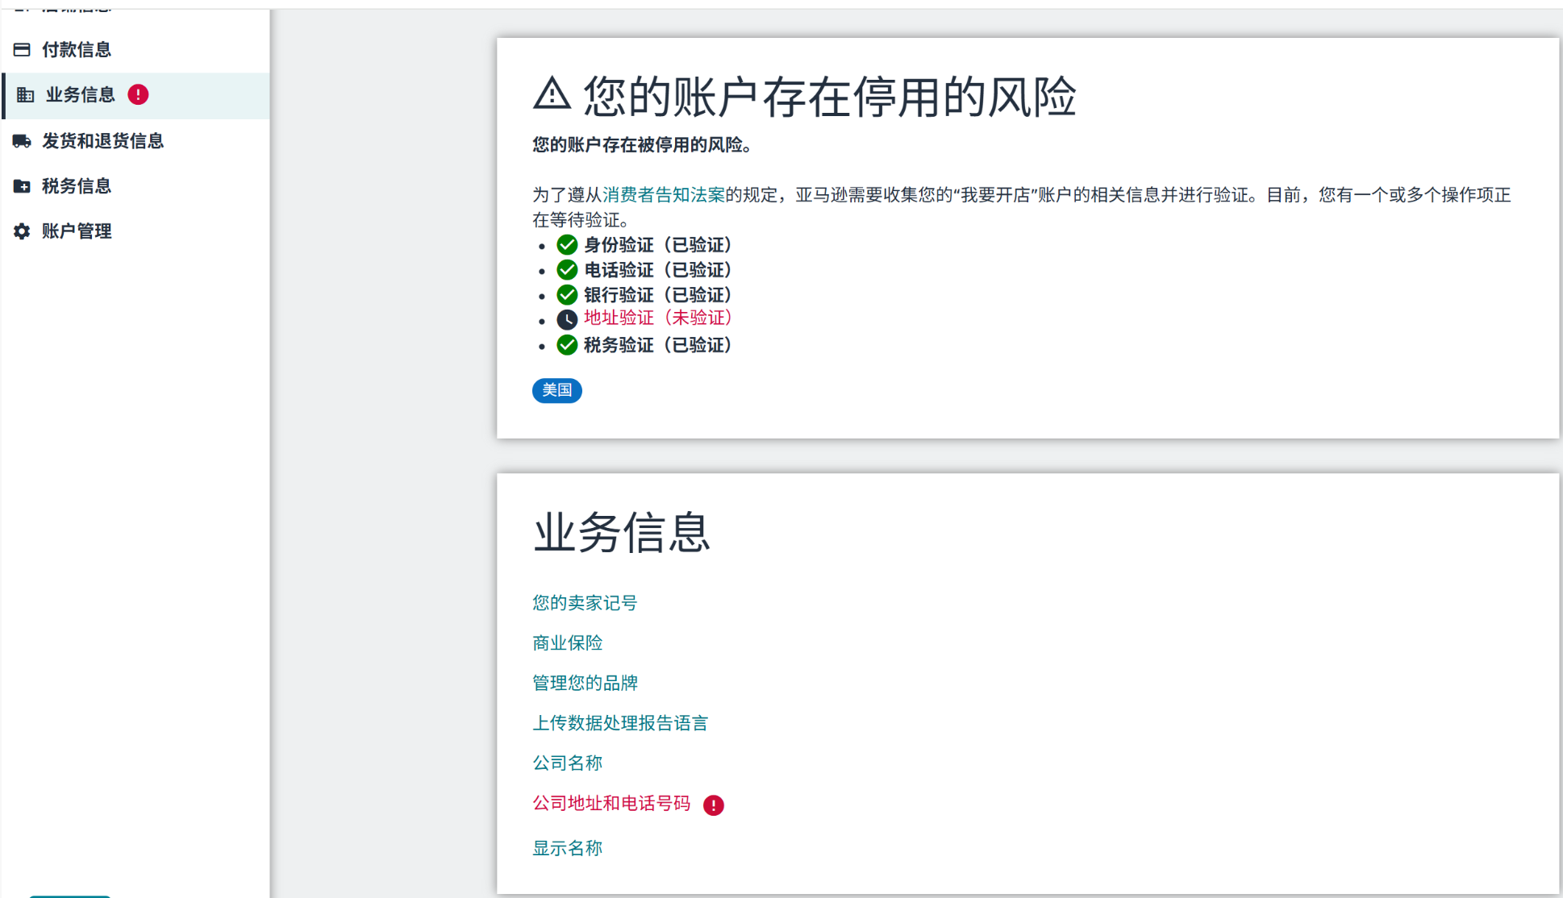Open 您的卖家记号 link
Screen dimensions: 1563x898
585,603
